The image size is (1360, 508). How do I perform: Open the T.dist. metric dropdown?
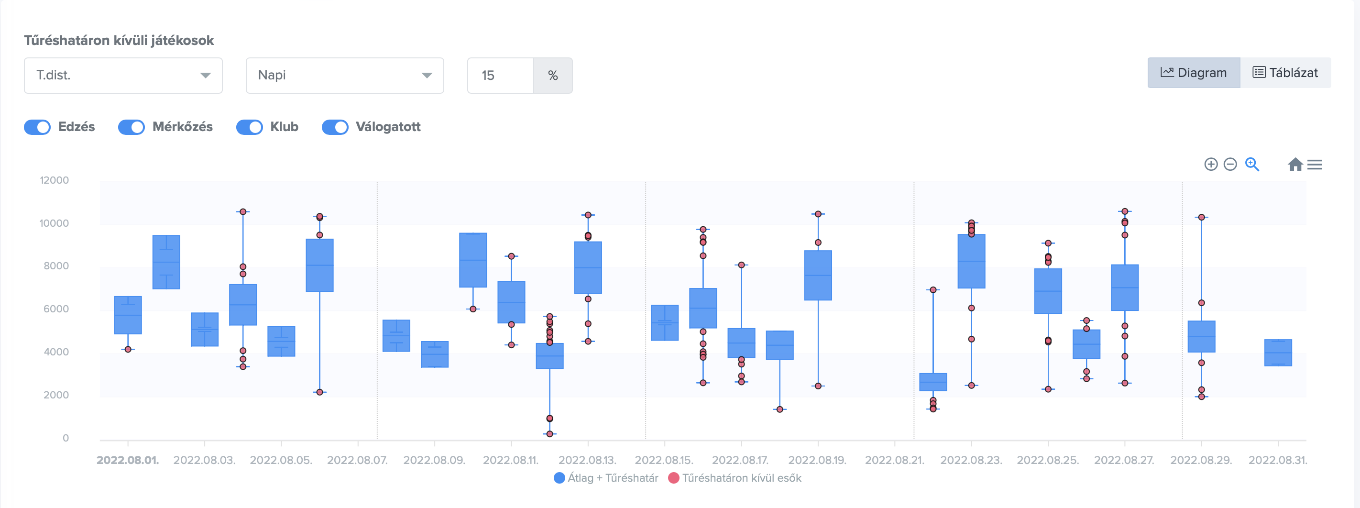click(123, 76)
